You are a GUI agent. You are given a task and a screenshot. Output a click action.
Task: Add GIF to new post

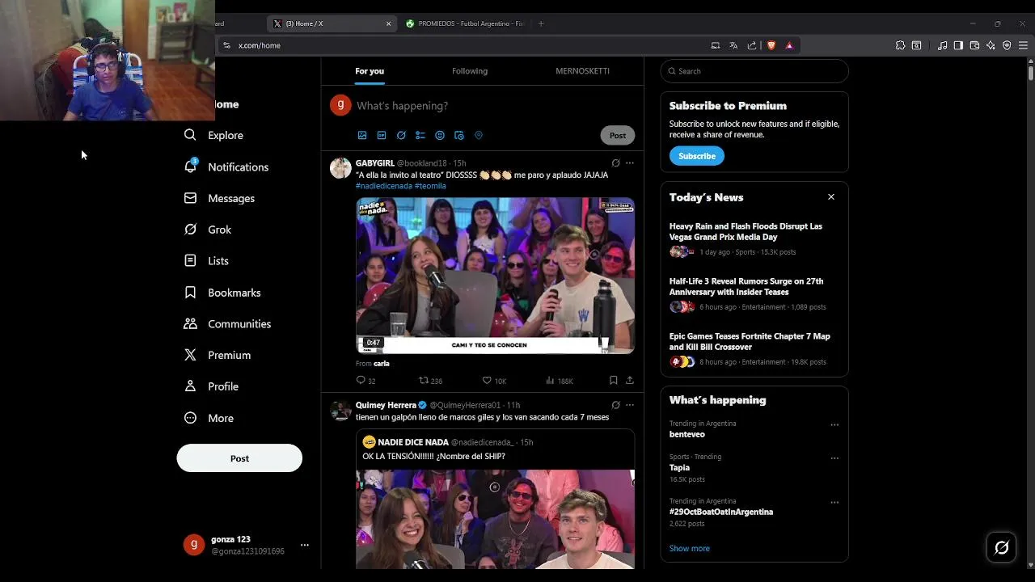pos(382,135)
